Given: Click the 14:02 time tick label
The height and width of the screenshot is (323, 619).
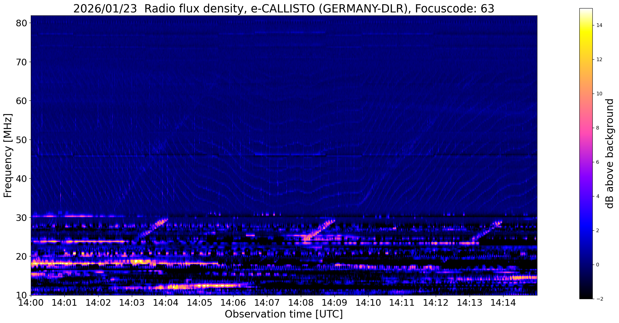Looking at the screenshot, I should click(98, 302).
